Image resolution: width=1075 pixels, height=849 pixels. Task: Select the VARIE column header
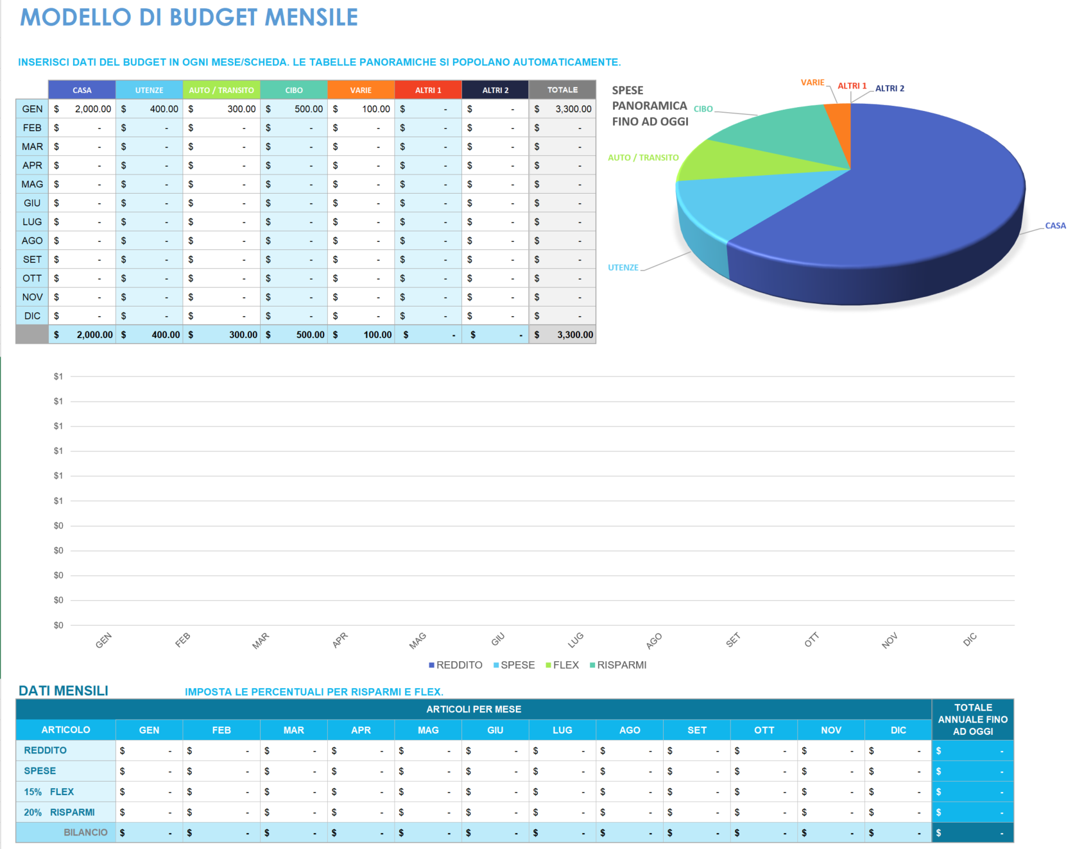click(361, 90)
